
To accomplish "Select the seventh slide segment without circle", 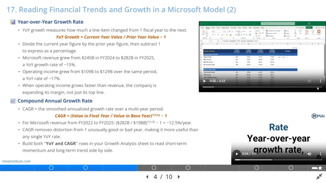I will (x=222, y=168).
